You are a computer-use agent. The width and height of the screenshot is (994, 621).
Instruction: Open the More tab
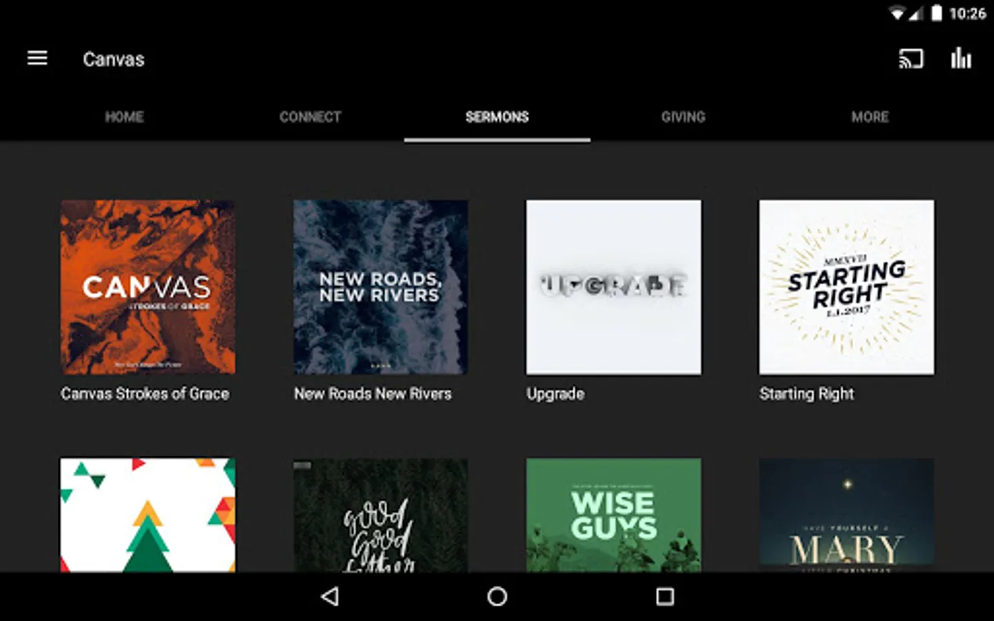(870, 117)
